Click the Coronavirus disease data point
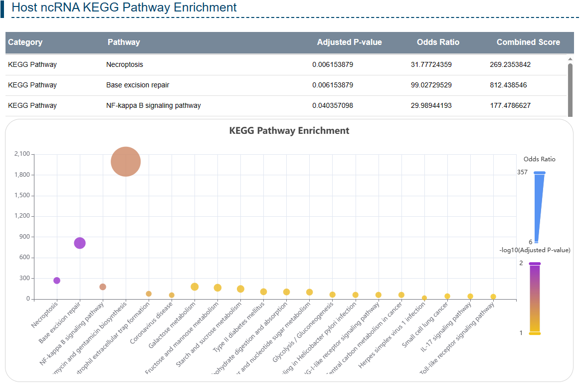The width and height of the screenshot is (581, 383). 172,295
